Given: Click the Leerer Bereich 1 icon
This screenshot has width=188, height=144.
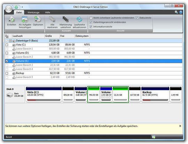Looking at the screenshot, I should click(14, 49).
